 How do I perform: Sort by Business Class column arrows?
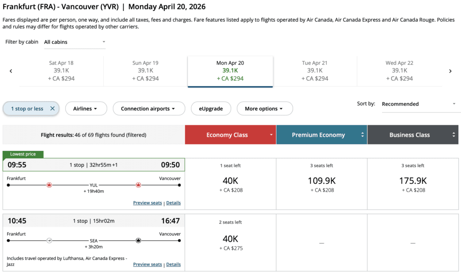click(x=454, y=135)
